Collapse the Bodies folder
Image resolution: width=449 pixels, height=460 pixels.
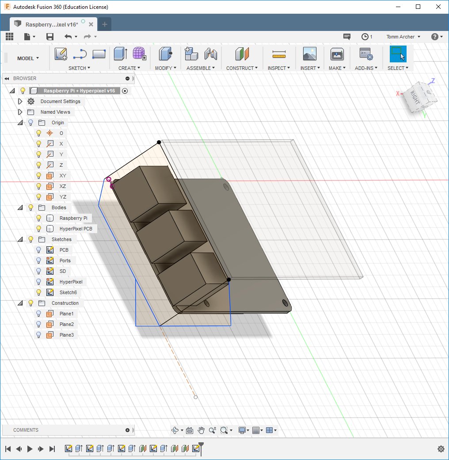(20, 207)
